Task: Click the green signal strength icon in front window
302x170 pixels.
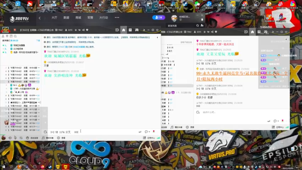Action: tap(158, 138)
